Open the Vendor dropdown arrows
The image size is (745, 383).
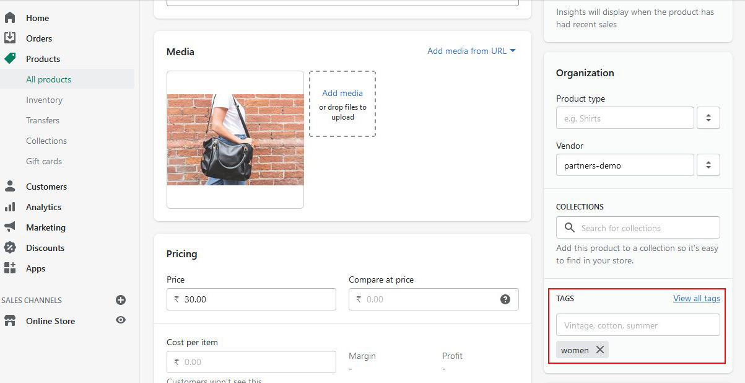tap(708, 165)
